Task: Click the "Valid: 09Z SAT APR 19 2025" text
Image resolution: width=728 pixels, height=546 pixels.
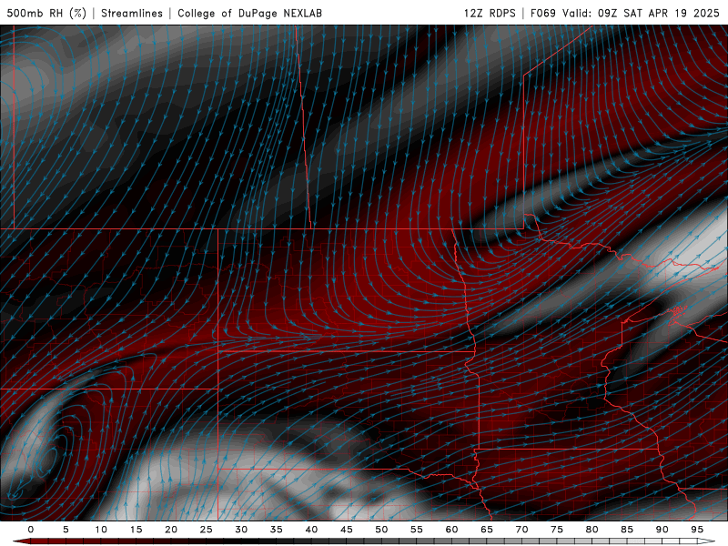Action: click(x=641, y=13)
